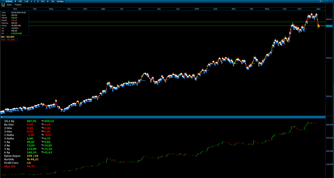Click the red Trail indicator label
334x178 pixels.
[x=8, y=40]
